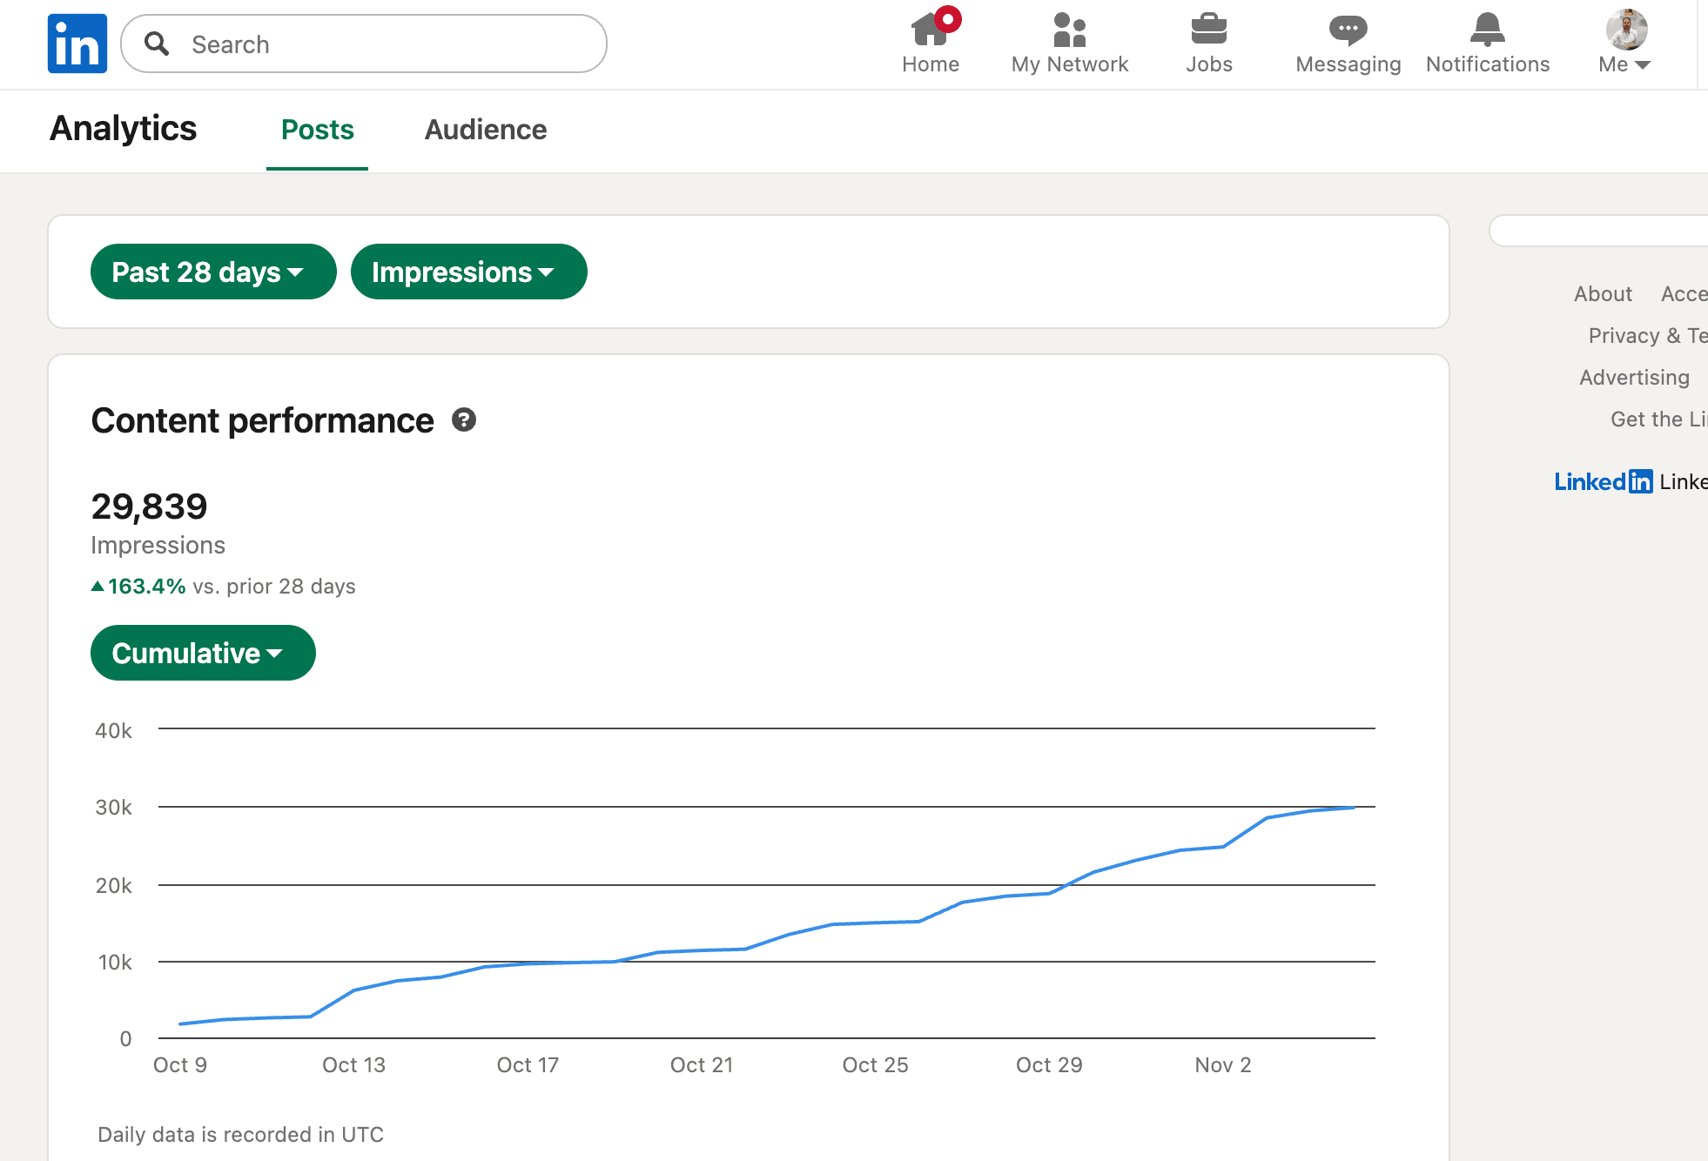Switch to the Audience tab

485,130
